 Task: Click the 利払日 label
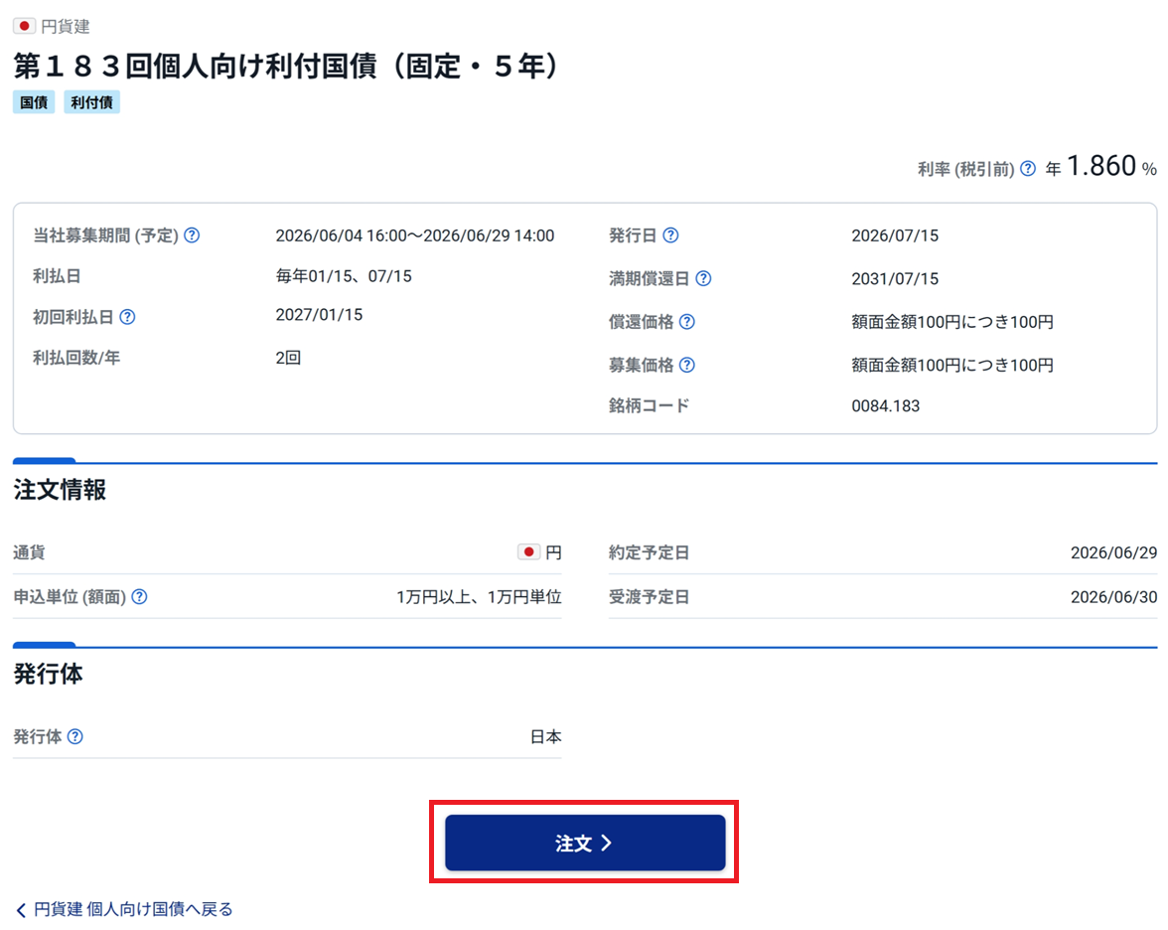pyautogui.click(x=57, y=276)
